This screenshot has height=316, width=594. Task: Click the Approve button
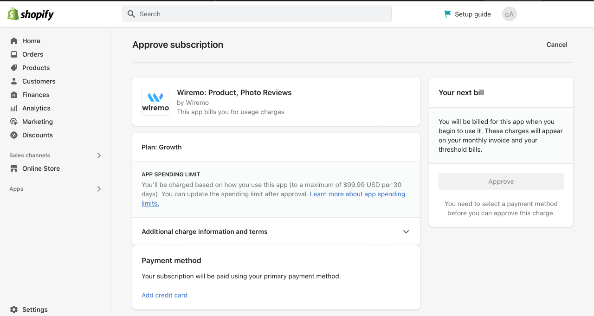click(501, 181)
